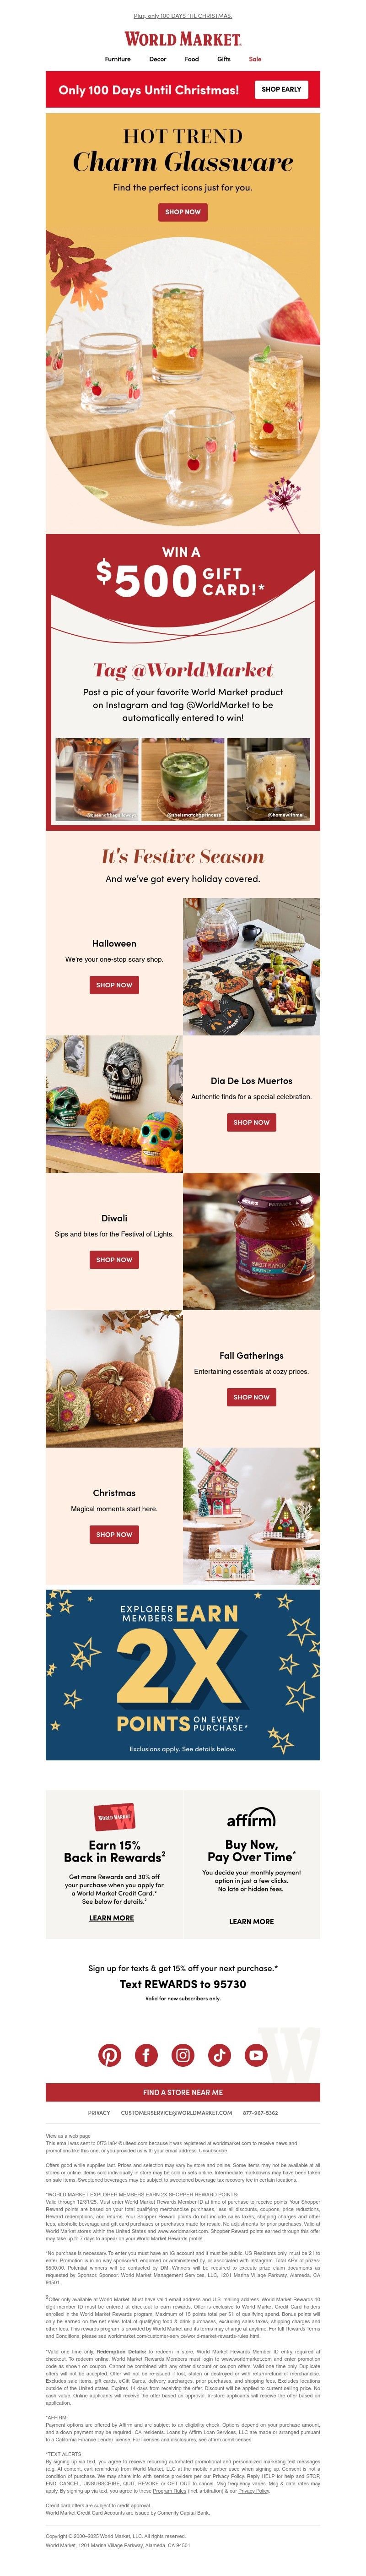
Task: Select the Furniture menu item
Action: 118,59
